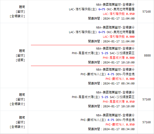Click [全場讓分] label in the PHX 0.950 row
The image size is (154, 134).
click(17, 104)
